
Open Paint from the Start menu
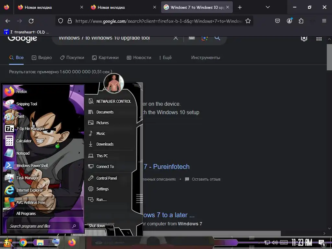(43, 116)
